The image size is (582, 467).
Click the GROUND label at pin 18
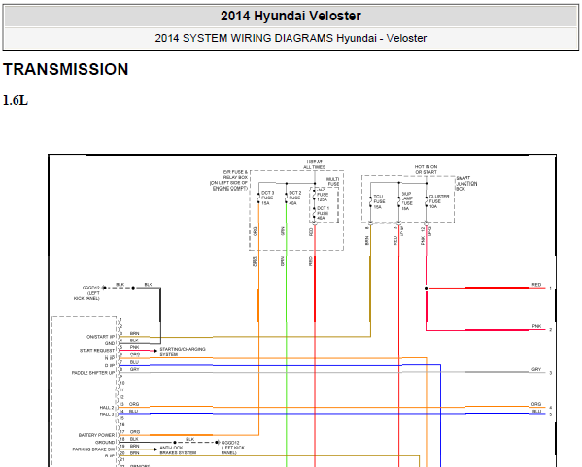tap(105, 442)
